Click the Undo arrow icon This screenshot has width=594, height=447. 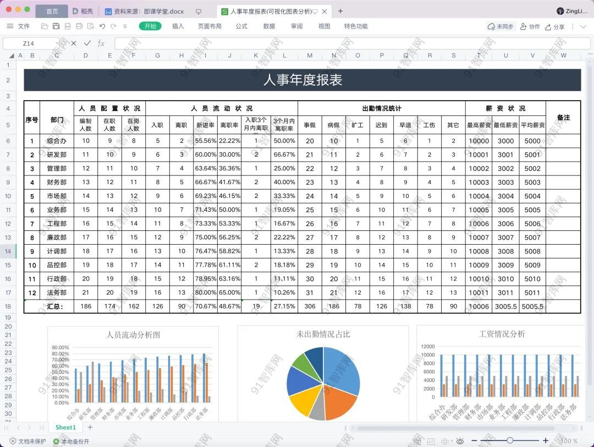click(102, 26)
